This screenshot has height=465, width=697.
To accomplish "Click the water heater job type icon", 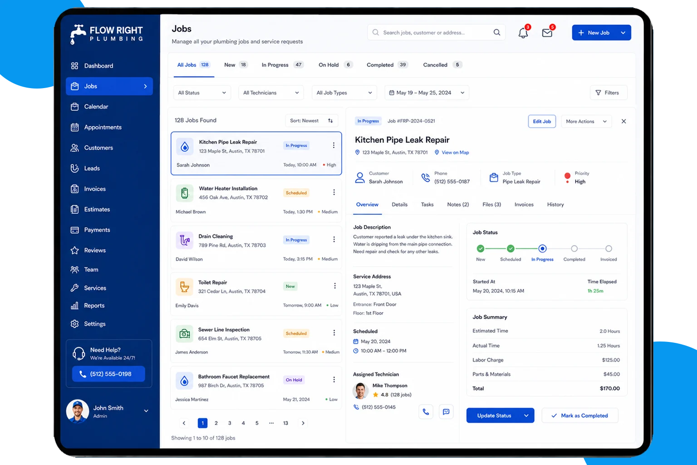I will coord(185,193).
